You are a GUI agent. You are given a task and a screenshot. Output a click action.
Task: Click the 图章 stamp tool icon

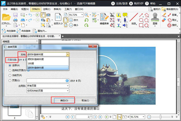(155, 18)
